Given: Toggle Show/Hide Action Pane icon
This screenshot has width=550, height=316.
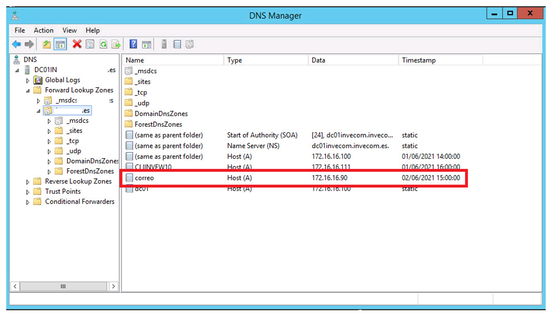Looking at the screenshot, I should point(146,44).
